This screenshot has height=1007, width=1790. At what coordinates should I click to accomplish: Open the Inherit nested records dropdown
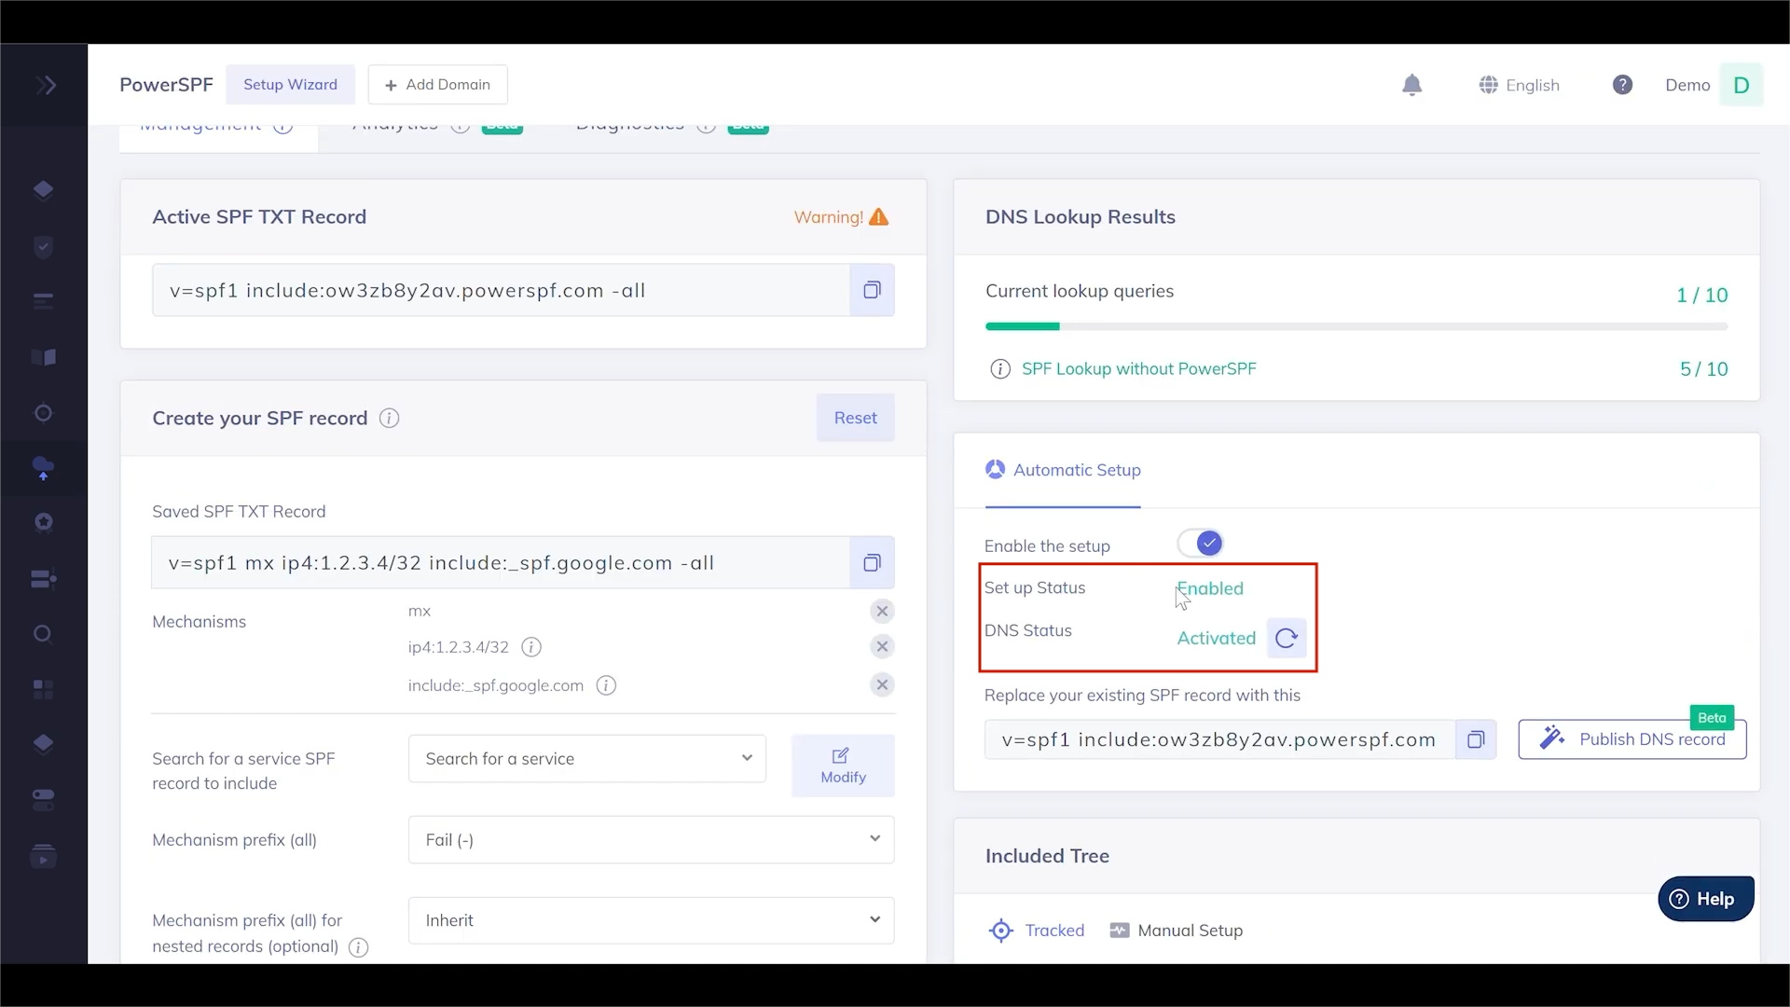[650, 920]
